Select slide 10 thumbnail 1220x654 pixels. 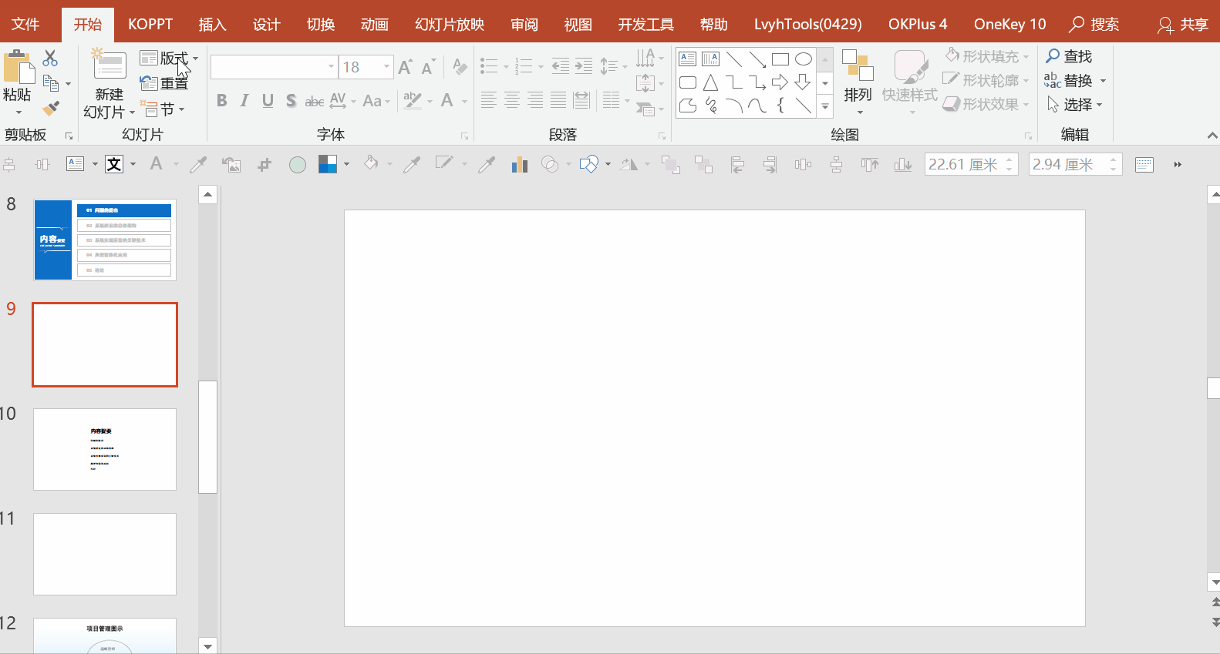click(x=105, y=449)
